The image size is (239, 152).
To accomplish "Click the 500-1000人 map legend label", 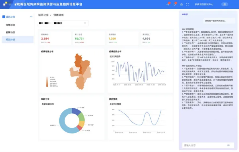I will tap(54, 86).
